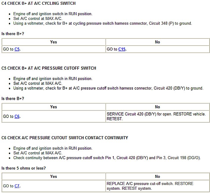Viewport: 210px width, 193px height.
Task: Click the 'Is there B+?' question under step C4
Action: coord(13,34)
